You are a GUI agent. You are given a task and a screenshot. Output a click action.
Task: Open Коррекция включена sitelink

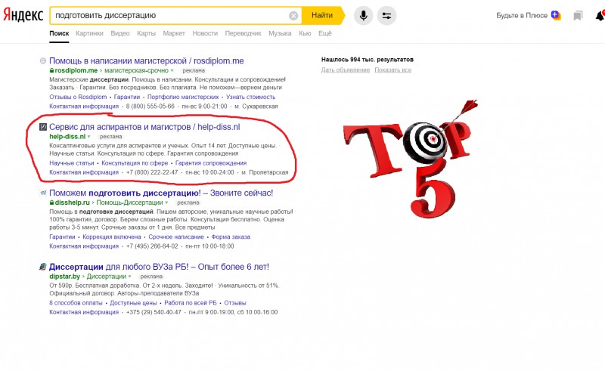click(111, 237)
